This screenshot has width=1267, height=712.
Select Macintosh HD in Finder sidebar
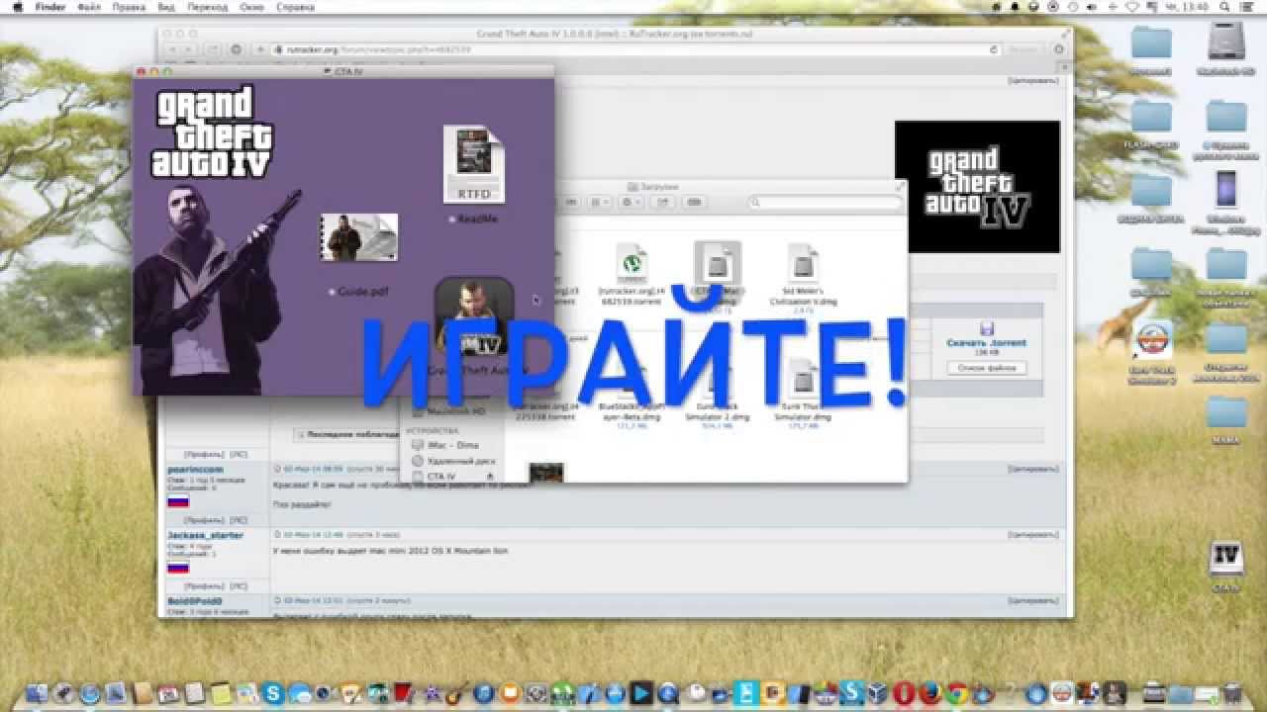click(450, 410)
